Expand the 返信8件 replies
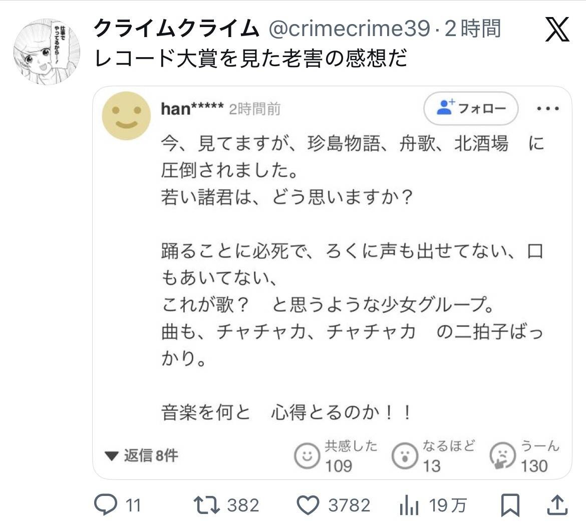 click(142, 456)
